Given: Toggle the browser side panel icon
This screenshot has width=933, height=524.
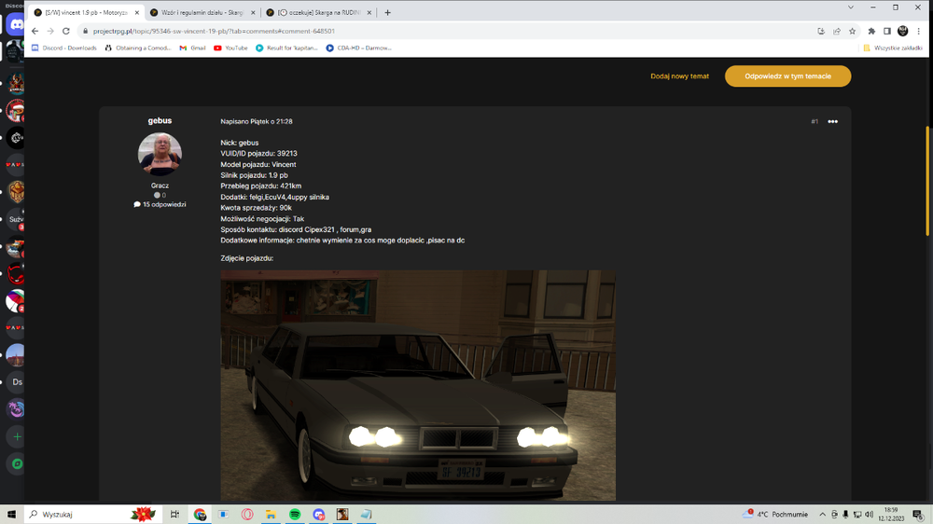Looking at the screenshot, I should click(887, 31).
